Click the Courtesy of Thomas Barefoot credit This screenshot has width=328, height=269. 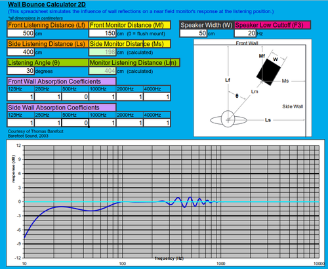point(35,131)
